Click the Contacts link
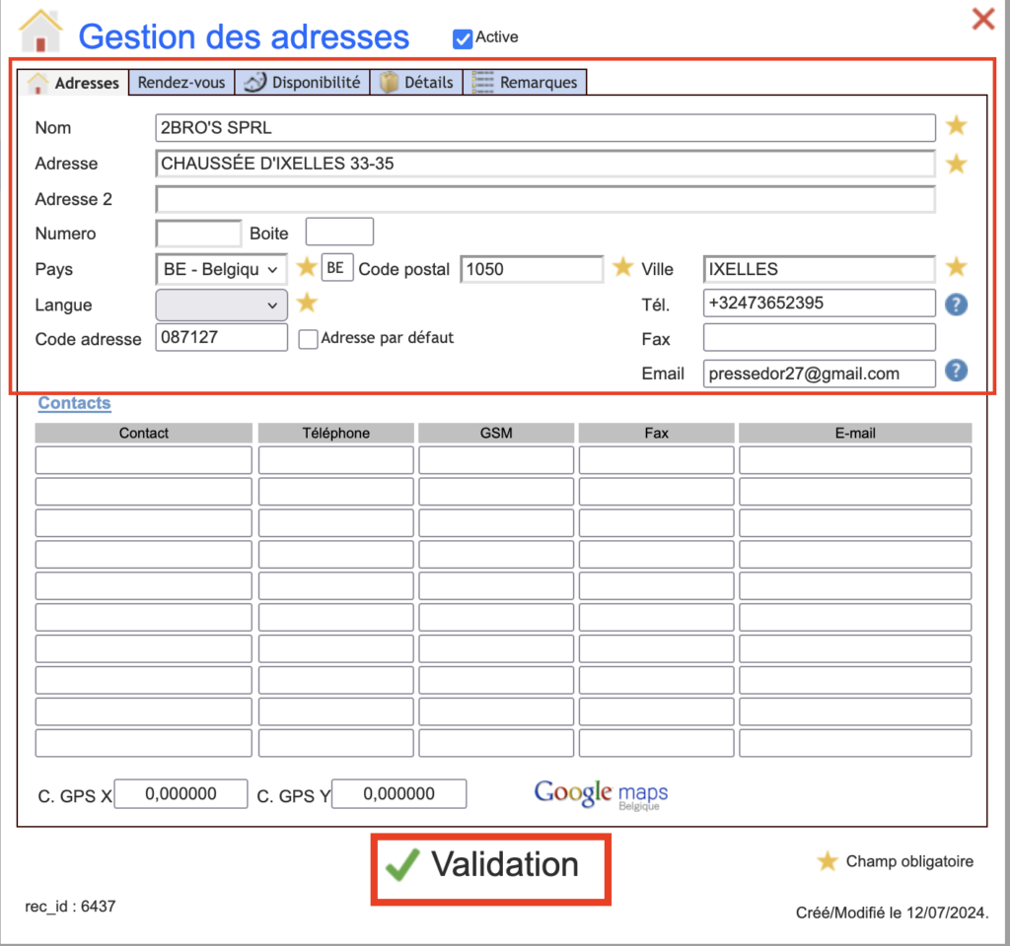 [74, 403]
